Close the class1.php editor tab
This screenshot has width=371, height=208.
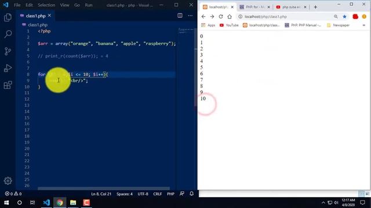tap(49, 16)
